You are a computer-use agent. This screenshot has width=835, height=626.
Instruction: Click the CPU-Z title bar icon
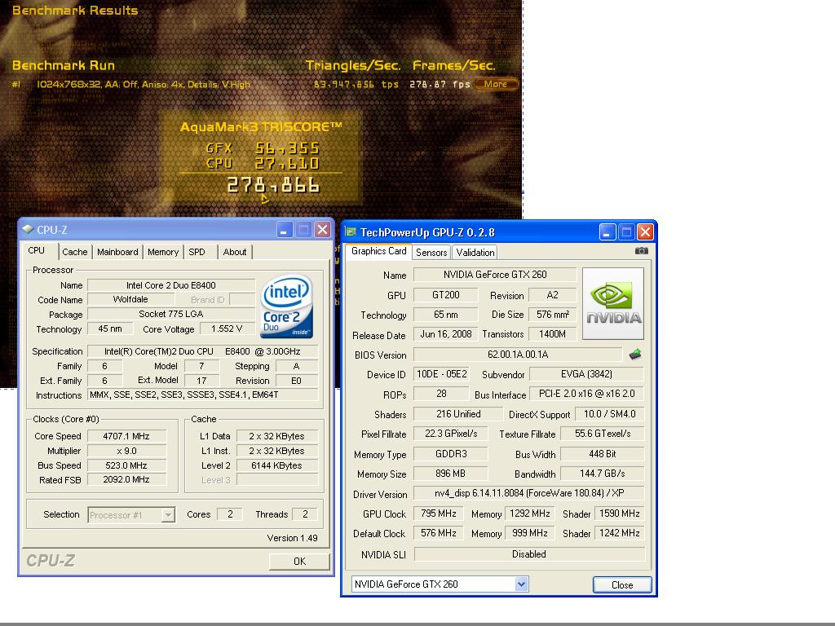pos(27,229)
